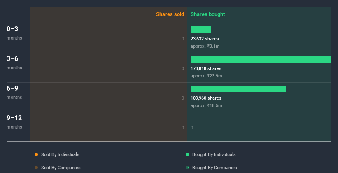Toggle the Bought By Individuals legend label
The height and width of the screenshot is (173, 338).
214,154
